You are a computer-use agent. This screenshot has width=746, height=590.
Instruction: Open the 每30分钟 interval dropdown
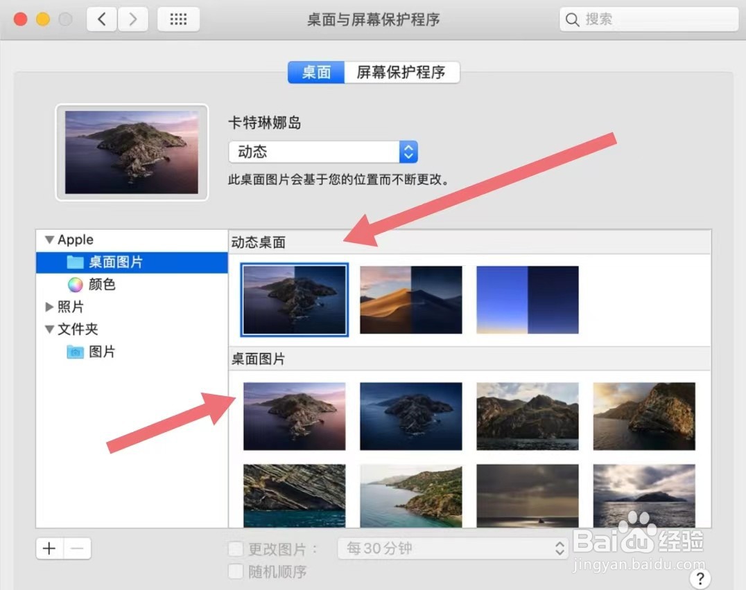pyautogui.click(x=453, y=548)
